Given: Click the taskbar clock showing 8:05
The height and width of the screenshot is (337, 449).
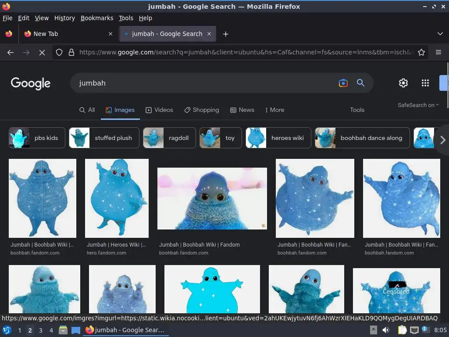Looking at the screenshot, I should 440,330.
